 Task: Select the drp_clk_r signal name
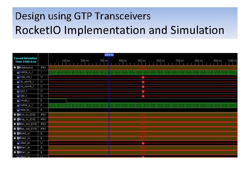point(26,77)
